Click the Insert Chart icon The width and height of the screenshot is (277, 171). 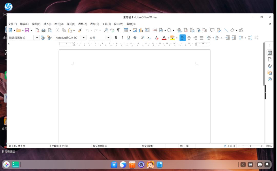[141, 30]
